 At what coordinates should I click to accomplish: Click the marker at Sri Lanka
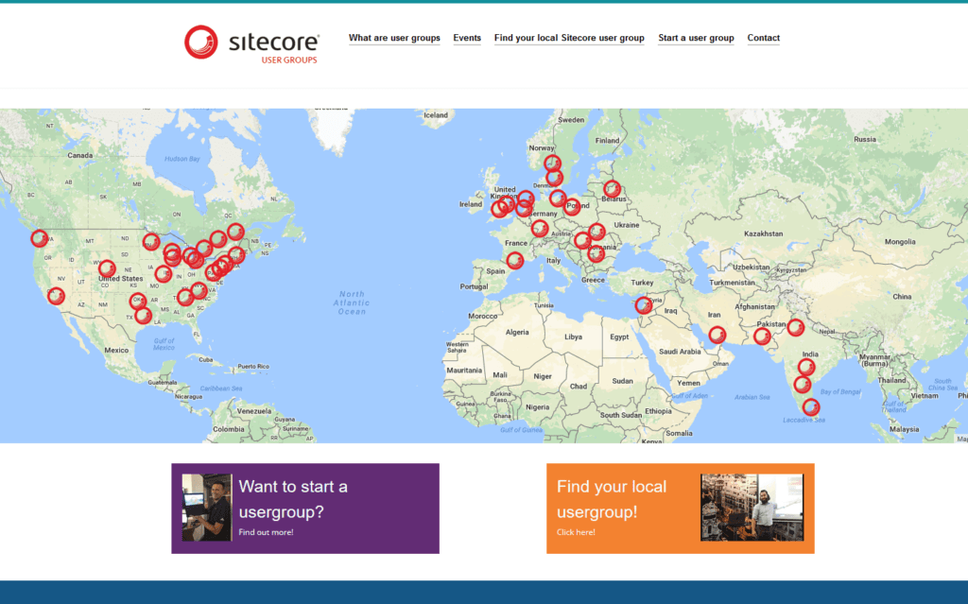[x=810, y=407]
